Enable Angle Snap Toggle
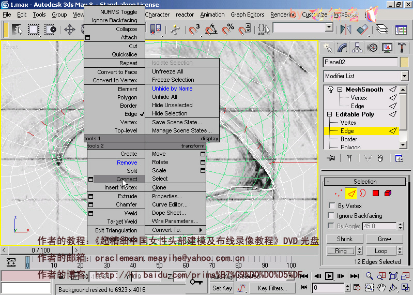 pos(211,30)
